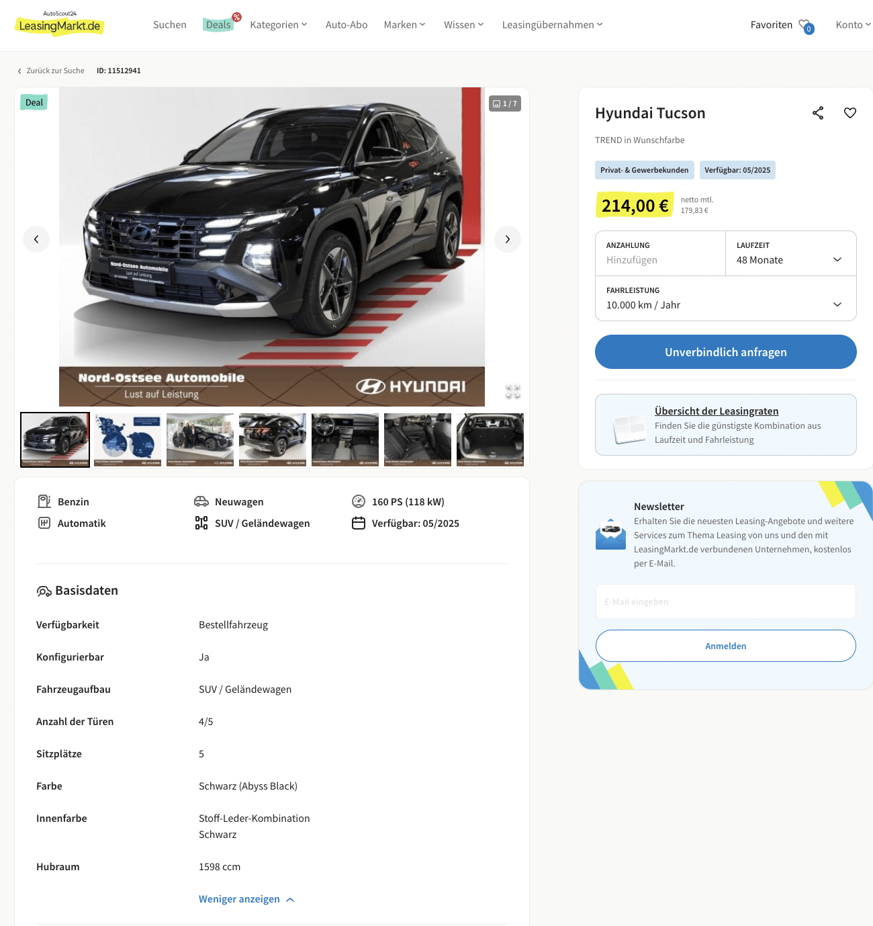Open the Auto-Abo menu item
Image resolution: width=873 pixels, height=926 pixels.
[x=347, y=25]
